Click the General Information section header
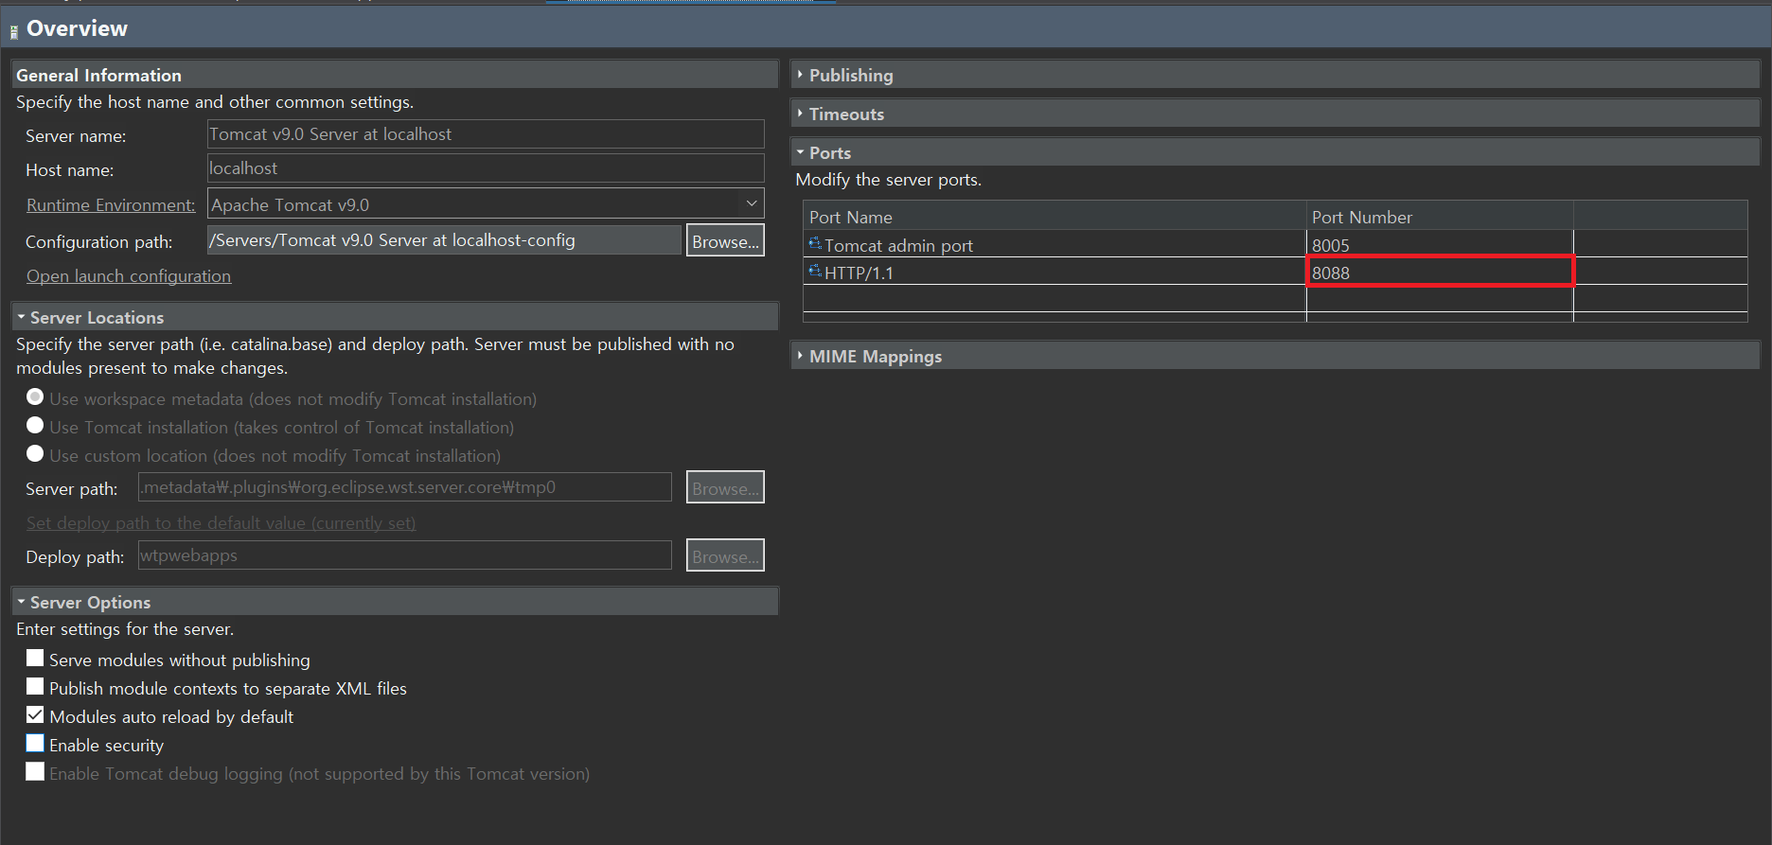Image resolution: width=1772 pixels, height=845 pixels. coord(395,75)
